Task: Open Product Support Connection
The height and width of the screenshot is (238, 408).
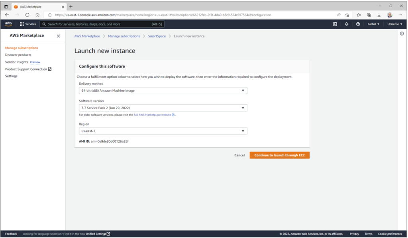Action: [26, 69]
